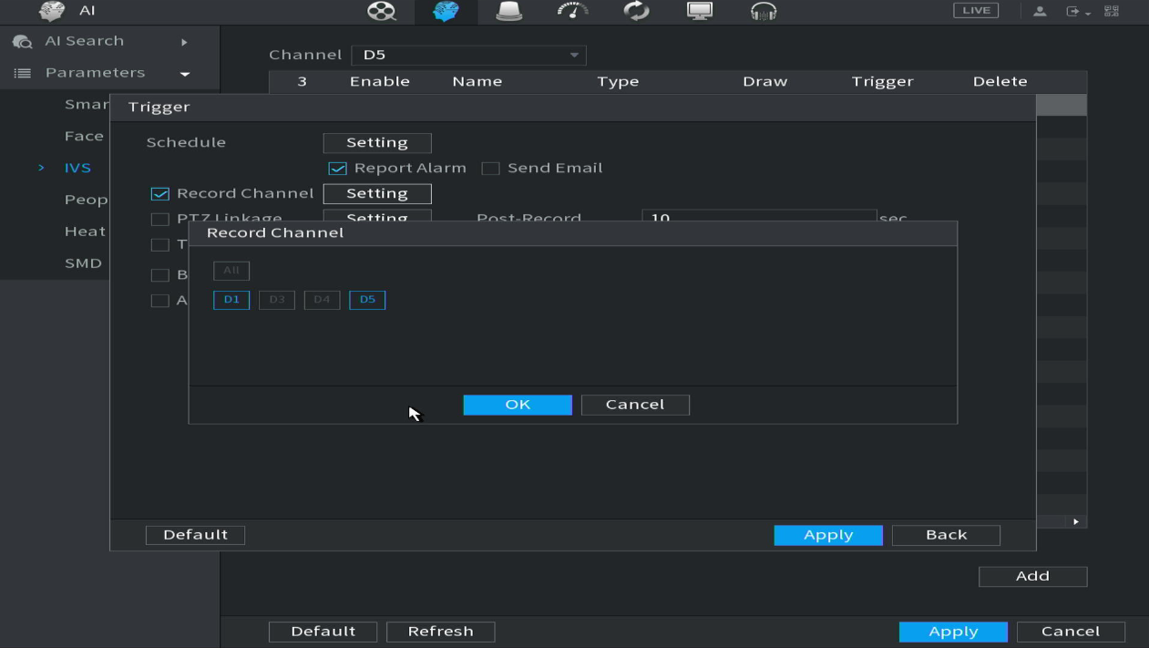Click the Post-Record seconds field
1149x648 pixels.
[759, 218]
